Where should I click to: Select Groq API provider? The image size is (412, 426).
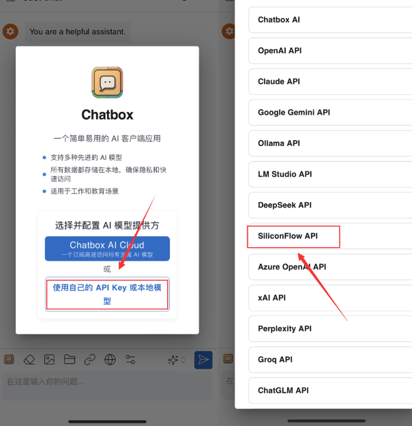(330, 359)
